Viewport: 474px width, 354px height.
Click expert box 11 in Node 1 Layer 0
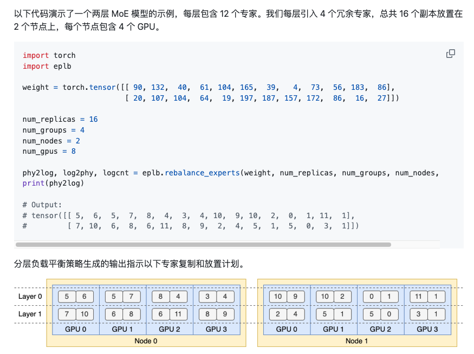tap(418, 297)
